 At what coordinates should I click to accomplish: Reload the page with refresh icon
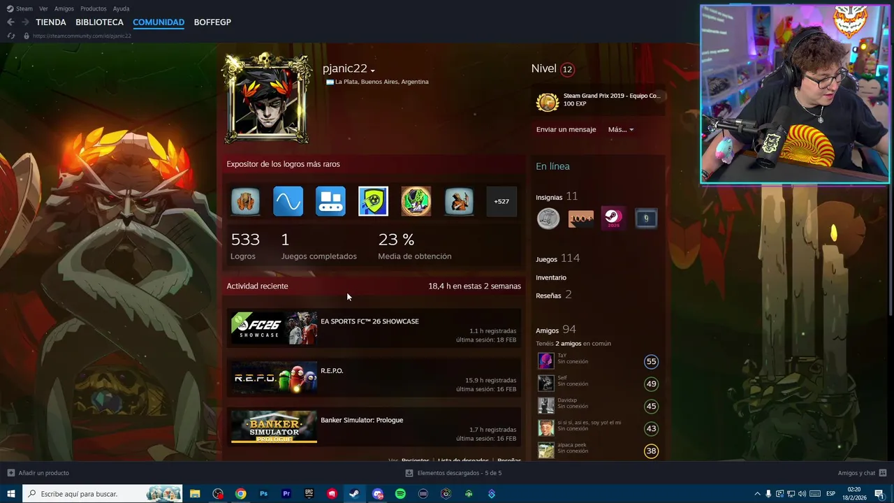(x=10, y=36)
